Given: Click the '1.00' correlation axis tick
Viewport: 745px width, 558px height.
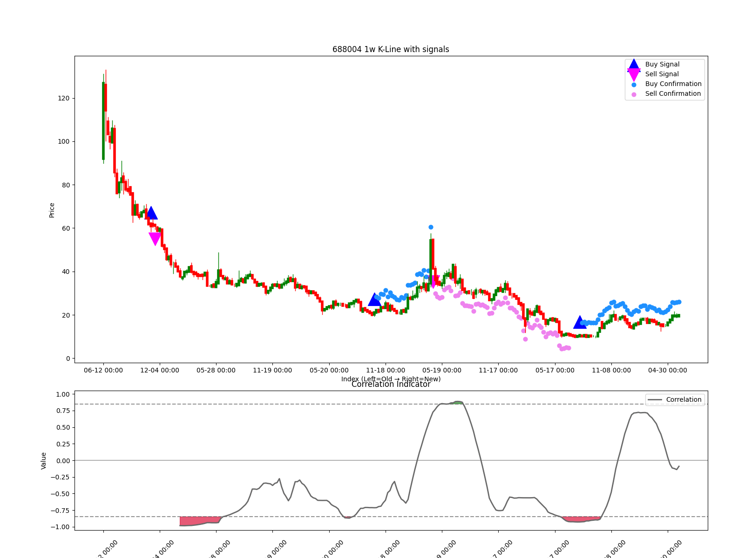Looking at the screenshot, I should (63, 394).
